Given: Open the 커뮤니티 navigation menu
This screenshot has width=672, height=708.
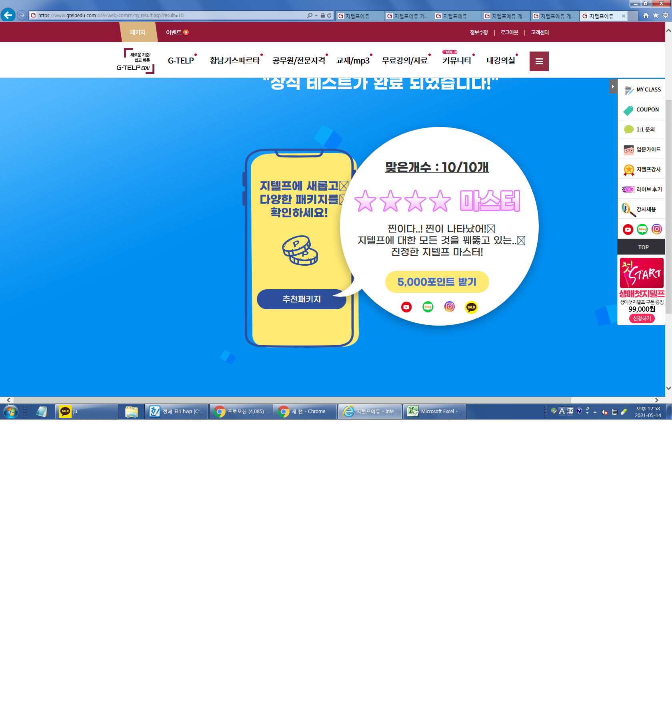Looking at the screenshot, I should [x=456, y=61].
